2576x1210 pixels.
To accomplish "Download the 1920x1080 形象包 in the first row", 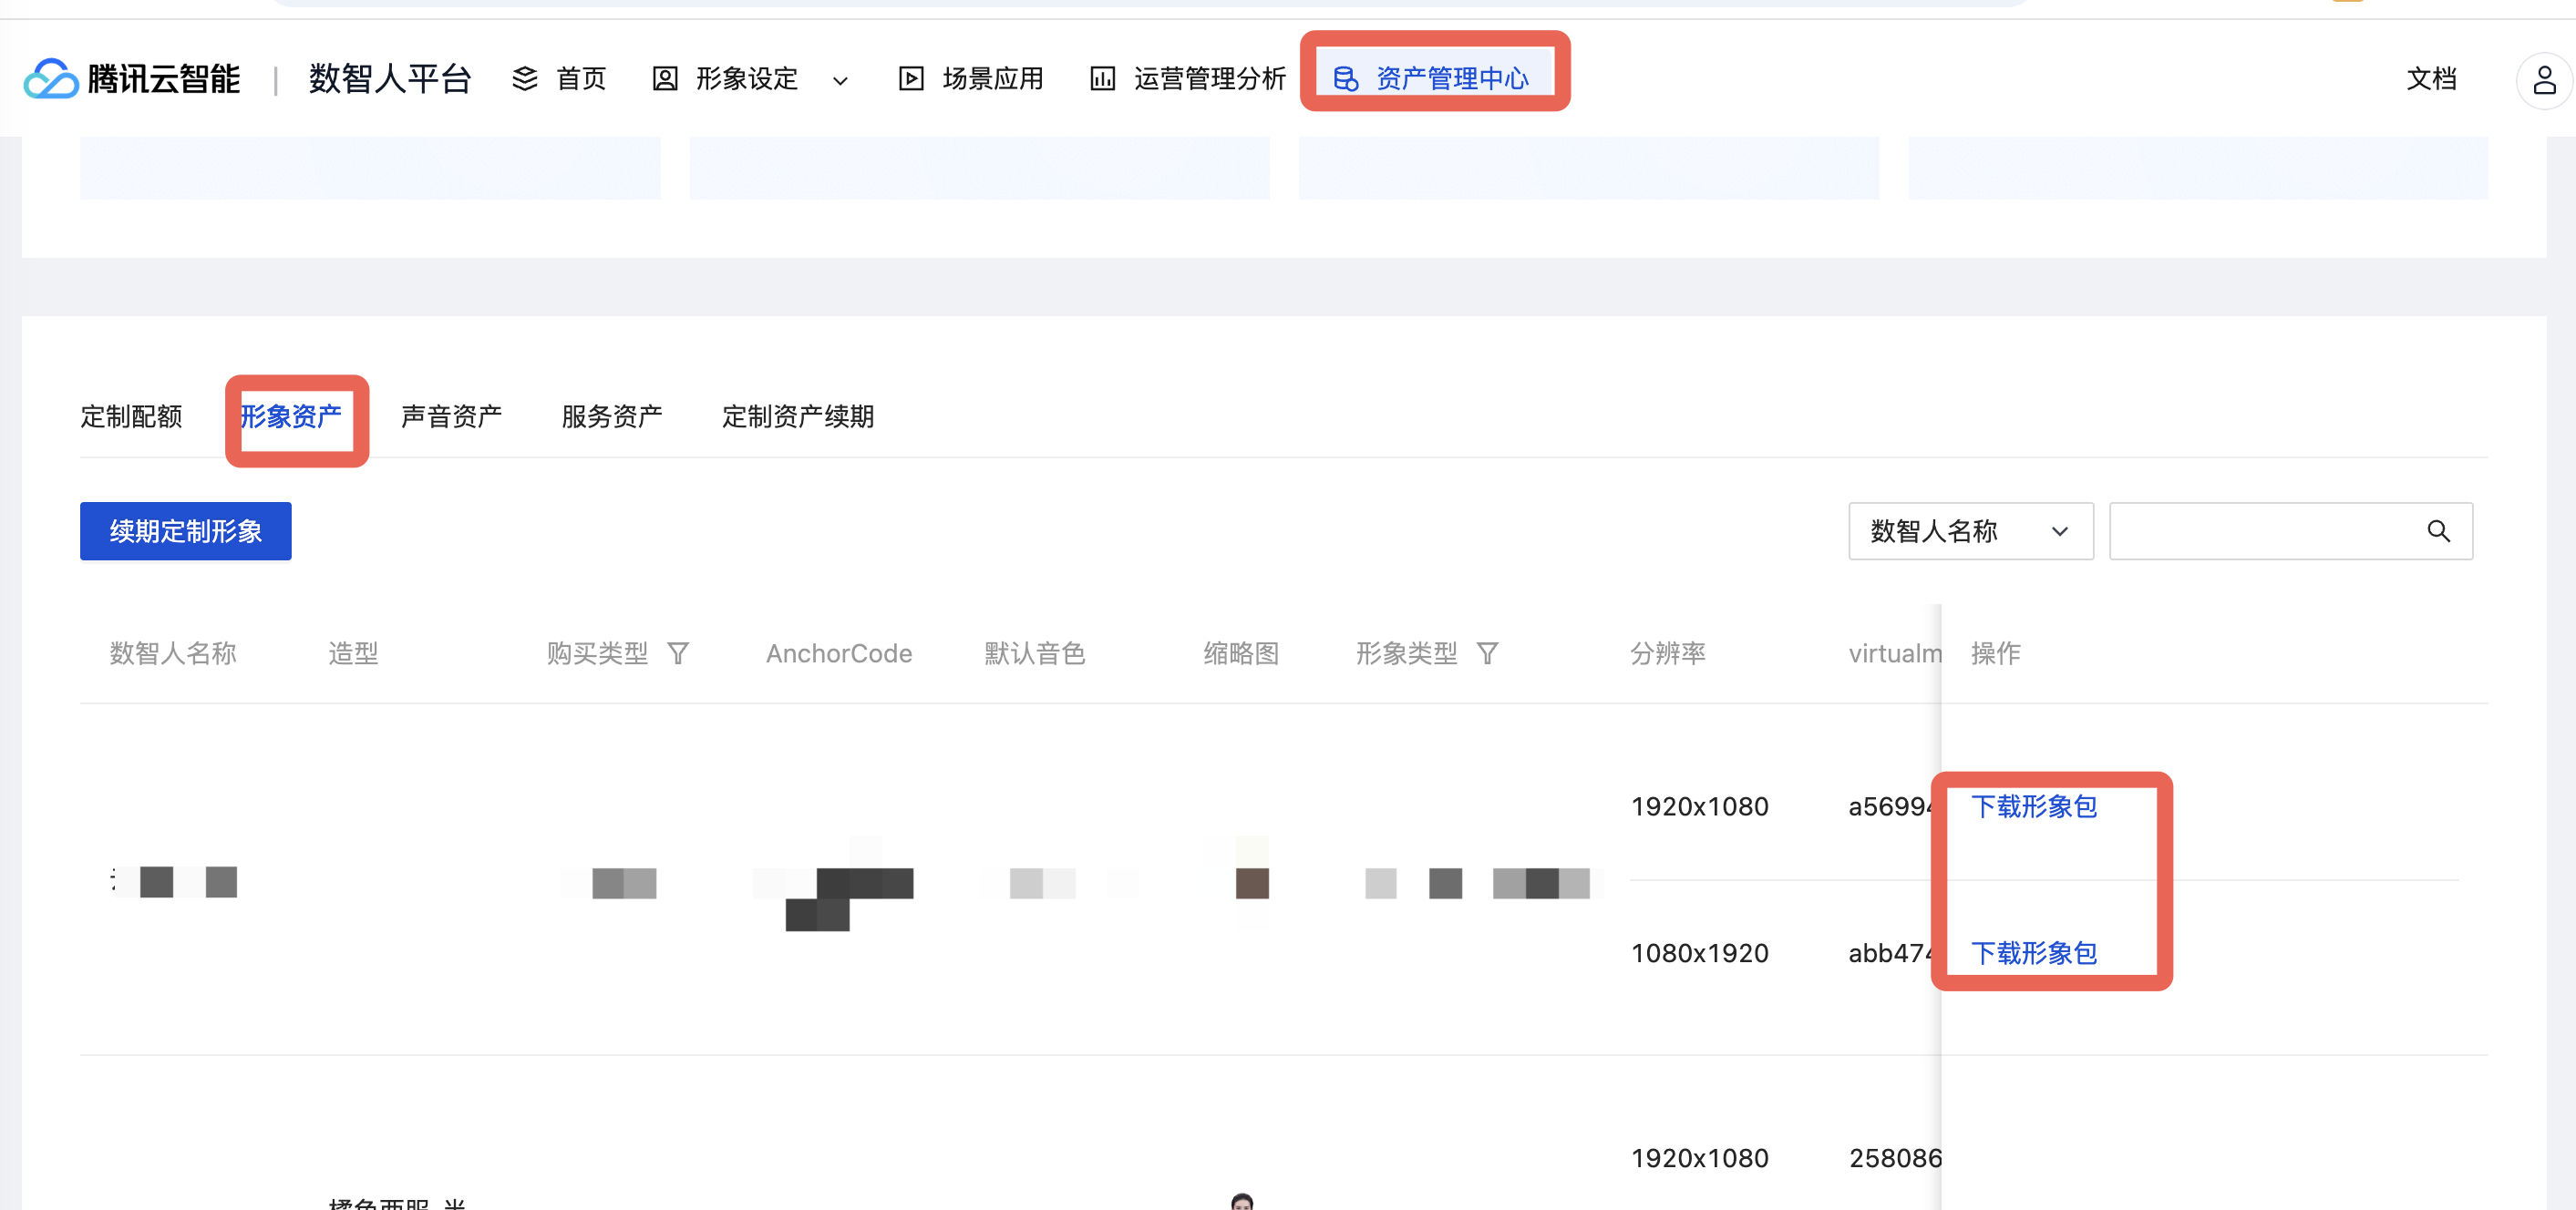I will [2033, 806].
